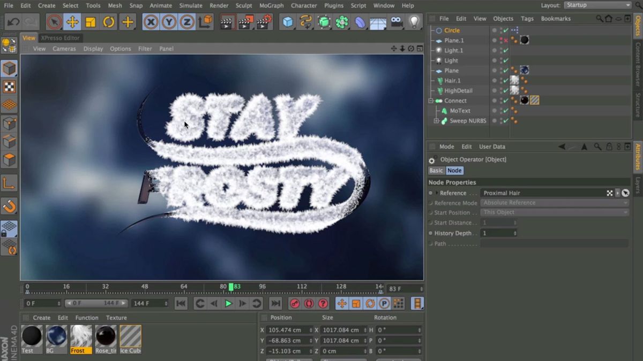Toggle the Y axis lock
Screen dimensions: 643x361
pyautogui.click(x=169, y=22)
